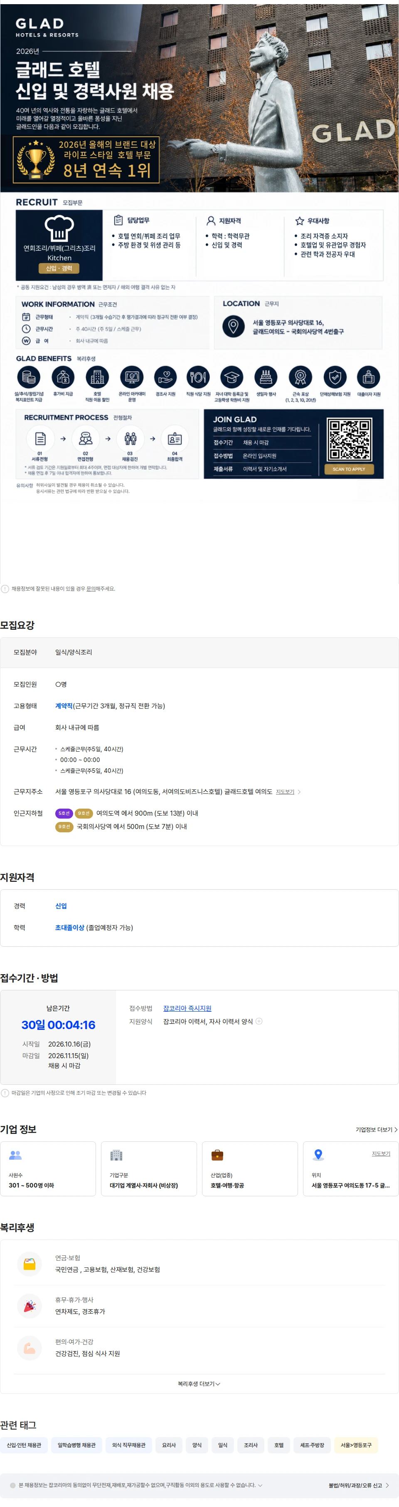Click the 9호선 badge beside 여의도역
399x1507 pixels.
[84, 813]
